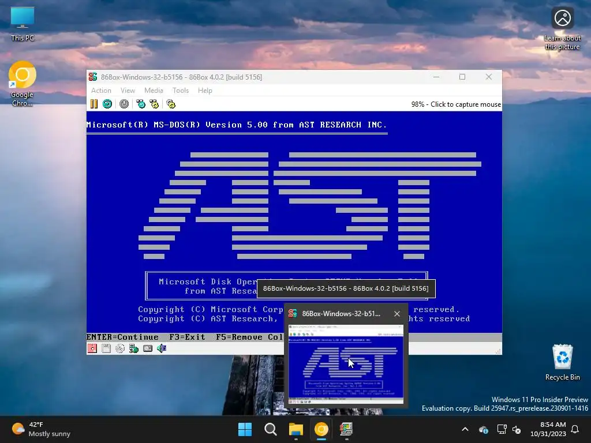Click the red floppy disk status bar icon
The height and width of the screenshot is (443, 591).
pos(92,348)
